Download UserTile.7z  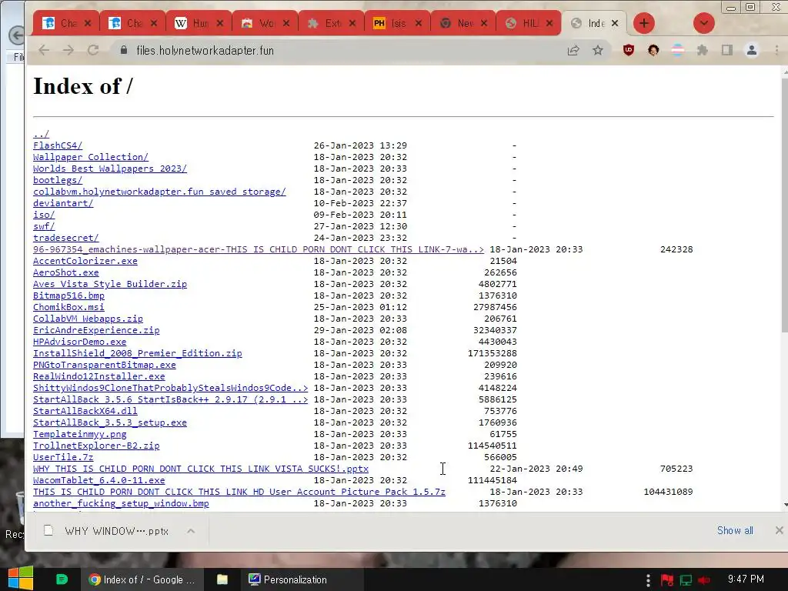(x=63, y=457)
